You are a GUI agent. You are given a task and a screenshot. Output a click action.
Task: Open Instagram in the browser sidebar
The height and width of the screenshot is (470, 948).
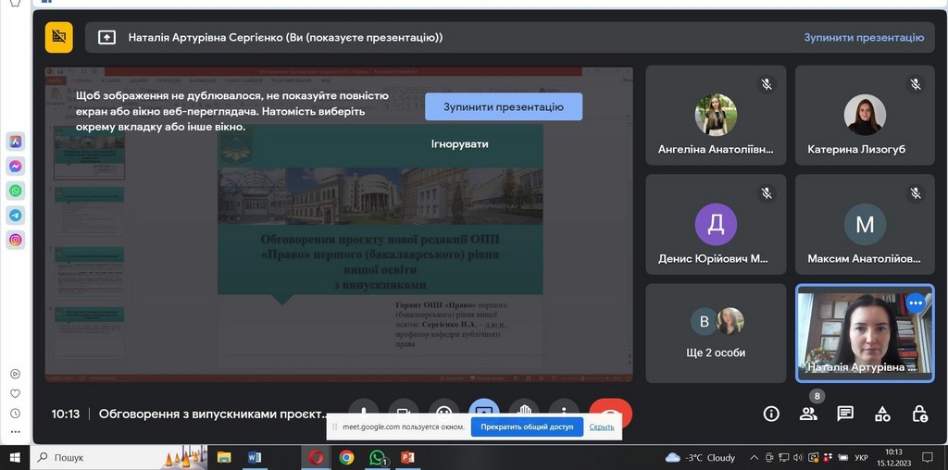click(x=16, y=240)
